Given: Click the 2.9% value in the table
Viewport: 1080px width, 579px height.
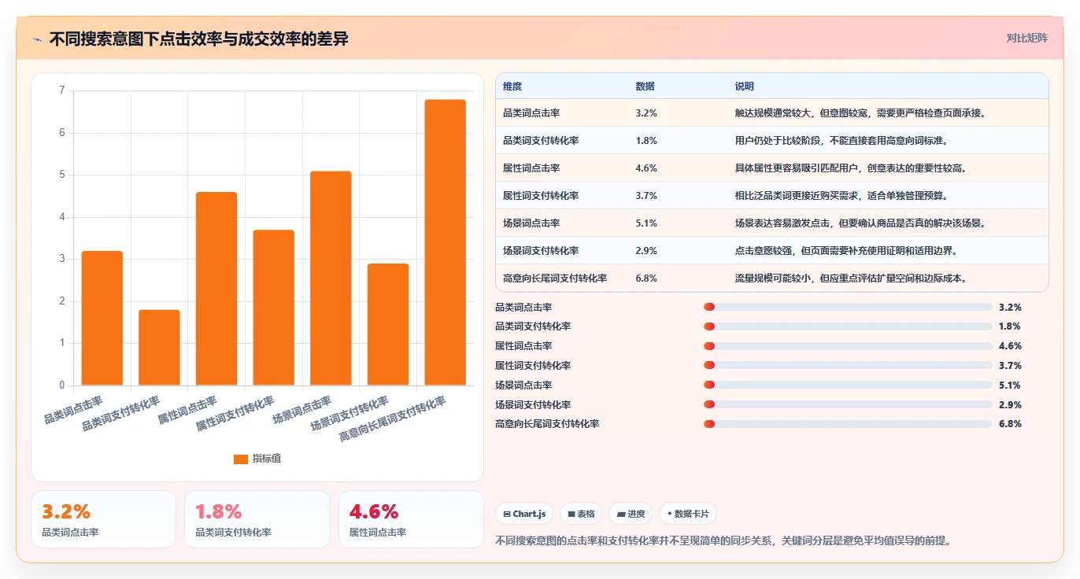Looking at the screenshot, I should 646,251.
